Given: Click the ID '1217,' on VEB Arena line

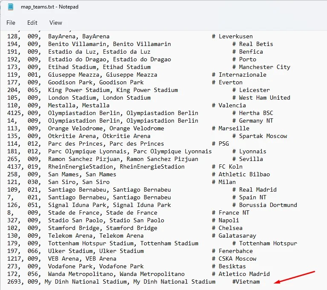Looking at the screenshot, I should 15,259.
